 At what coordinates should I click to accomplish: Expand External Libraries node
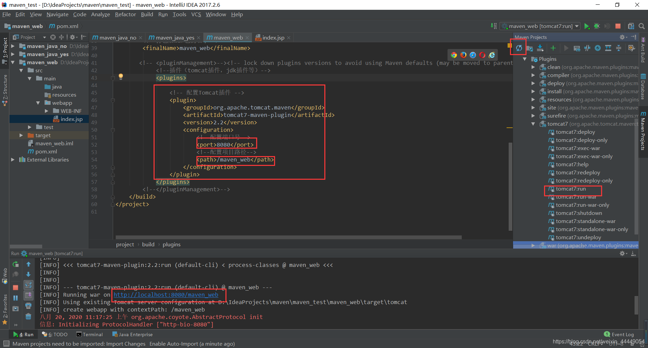[x=13, y=159]
